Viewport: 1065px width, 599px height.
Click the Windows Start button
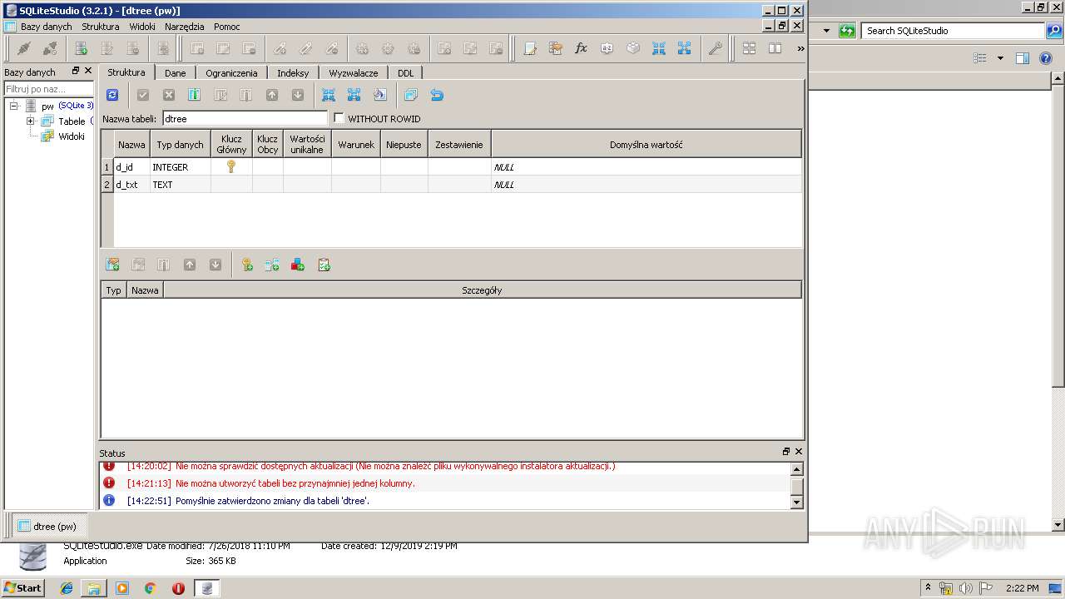(22, 587)
